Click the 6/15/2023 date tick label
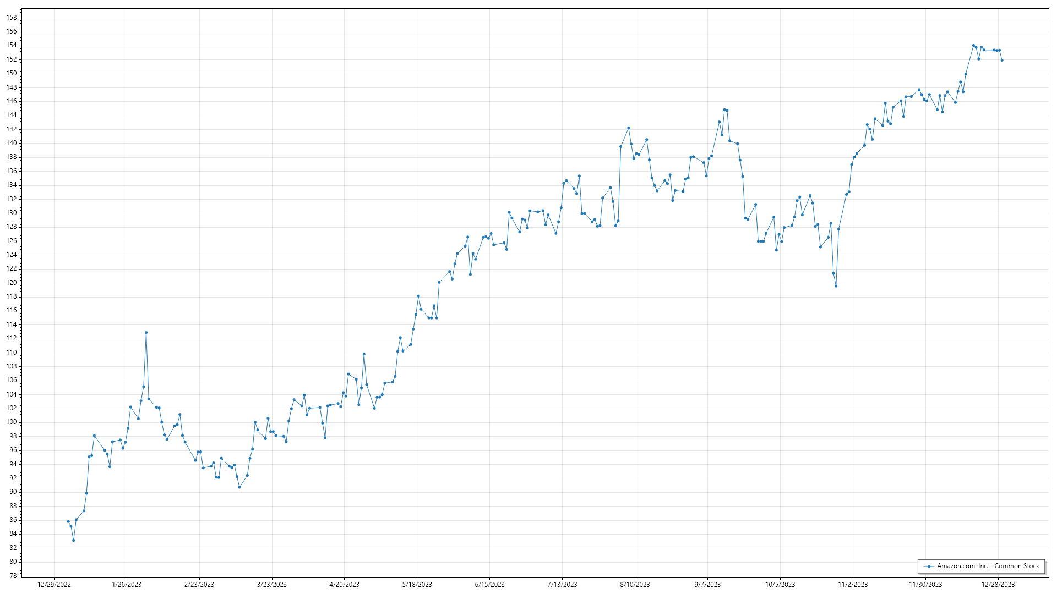Screen dimensions: 1057x594 click(489, 585)
